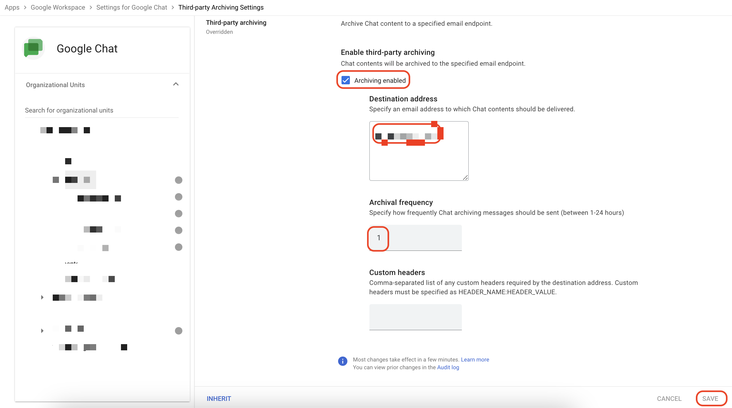
Task: Uncheck the Archiving enabled checkbox
Action: click(x=346, y=80)
